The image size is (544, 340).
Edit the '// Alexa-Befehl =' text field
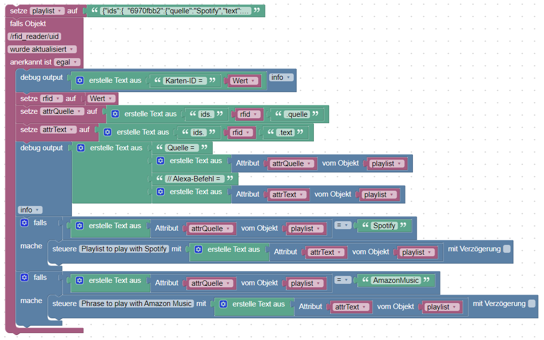[x=195, y=179]
